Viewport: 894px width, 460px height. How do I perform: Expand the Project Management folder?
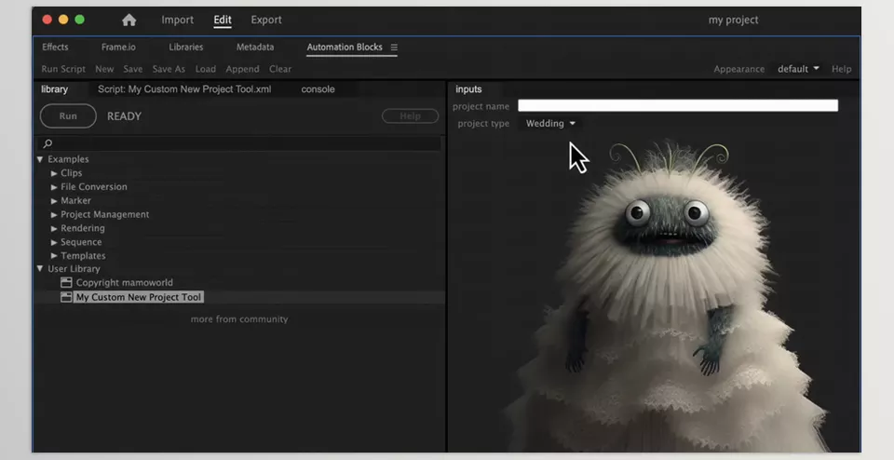coord(54,214)
